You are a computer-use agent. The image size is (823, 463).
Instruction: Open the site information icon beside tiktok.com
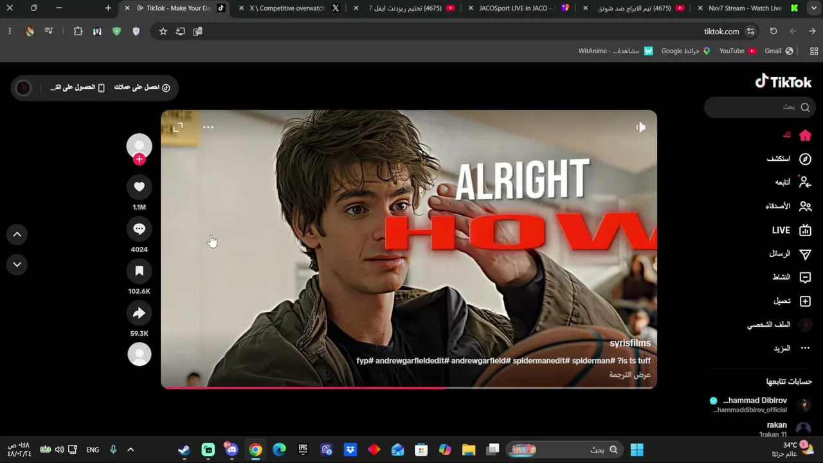point(750,32)
